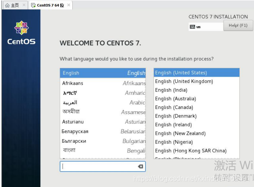
Task: Choose English (Denmark) locale
Action: point(196,116)
